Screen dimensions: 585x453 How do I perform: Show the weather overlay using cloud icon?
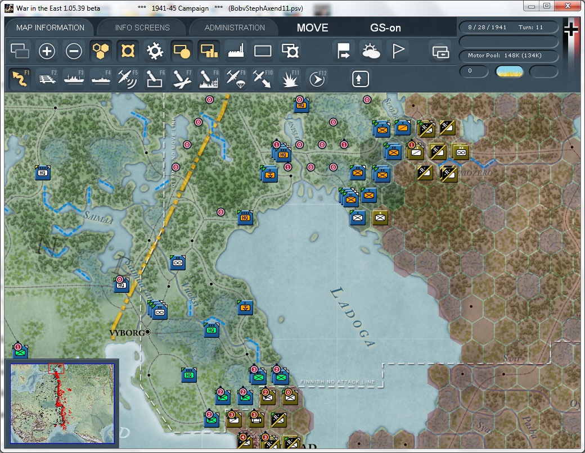pyautogui.click(x=371, y=51)
